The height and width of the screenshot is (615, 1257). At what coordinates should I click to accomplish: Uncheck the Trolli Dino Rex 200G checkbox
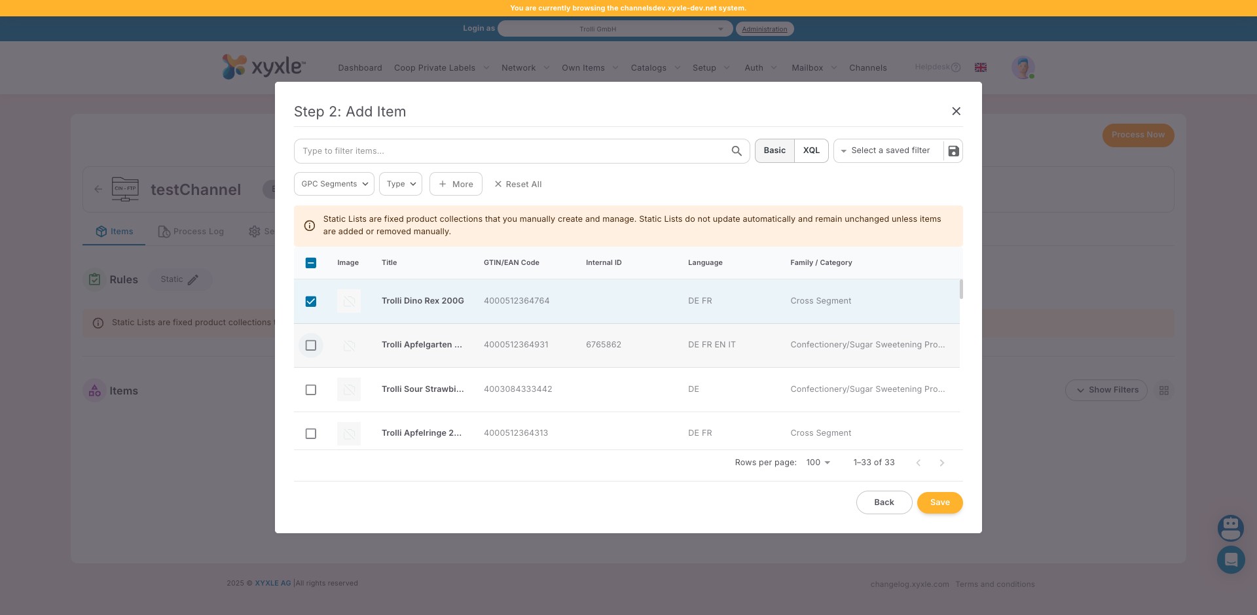coord(311,302)
